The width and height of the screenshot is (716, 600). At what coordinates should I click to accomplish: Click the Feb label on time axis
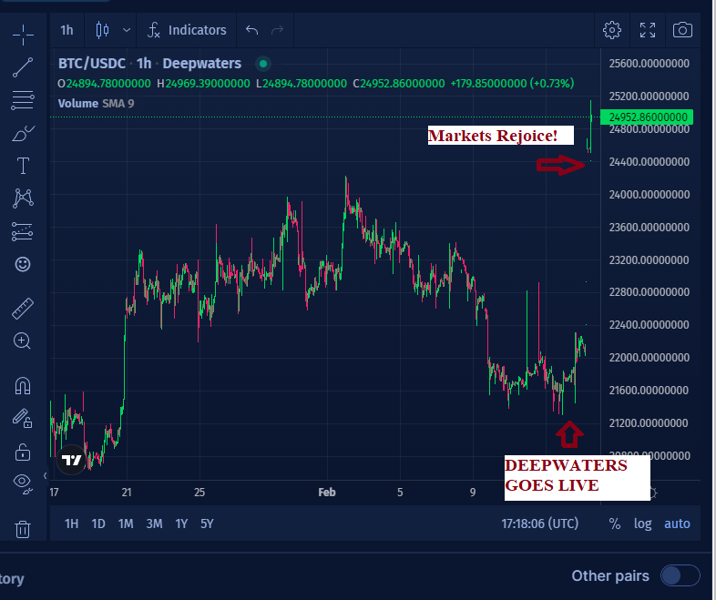tap(327, 493)
